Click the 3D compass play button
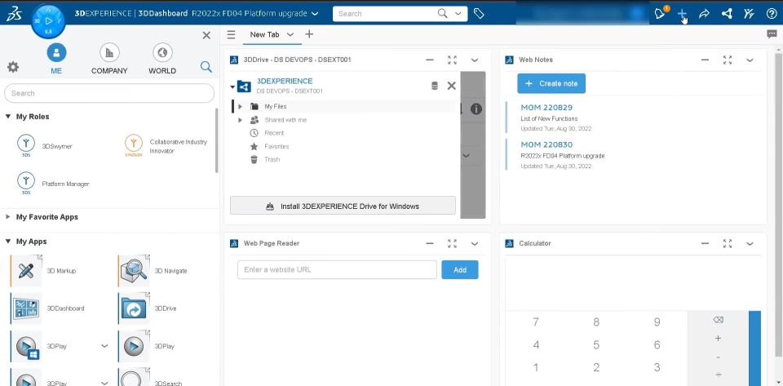Screen dimensions: 783x386 point(48,21)
